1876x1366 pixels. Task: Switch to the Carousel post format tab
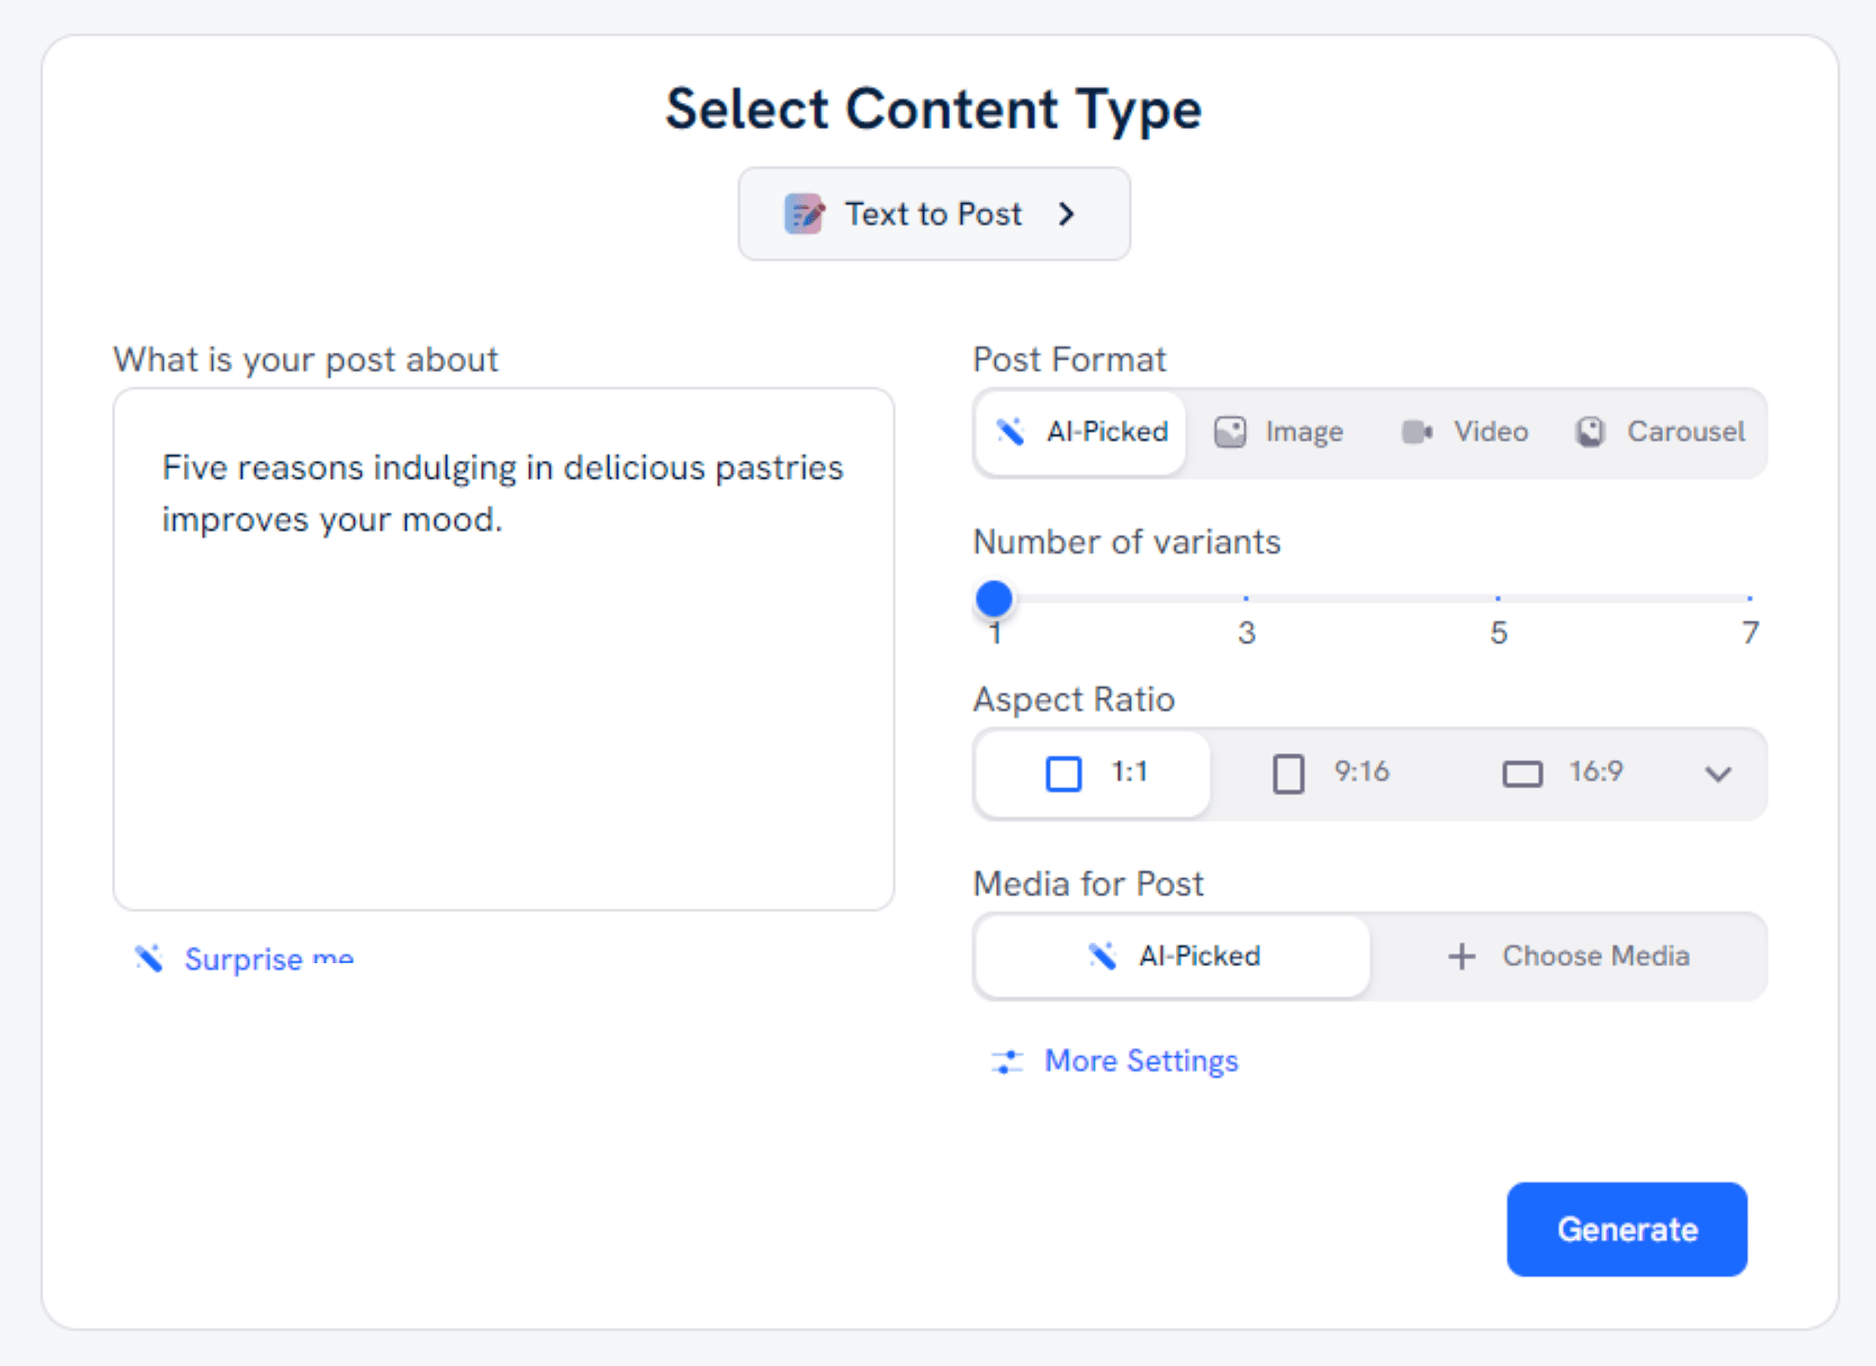click(1659, 431)
